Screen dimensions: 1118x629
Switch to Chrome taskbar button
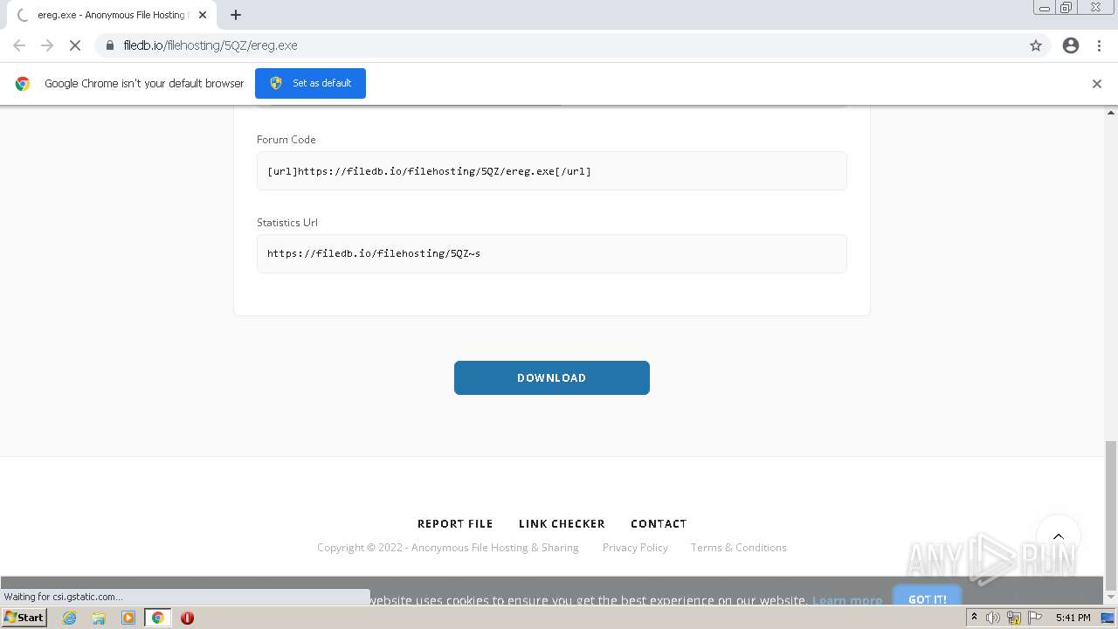157,618
